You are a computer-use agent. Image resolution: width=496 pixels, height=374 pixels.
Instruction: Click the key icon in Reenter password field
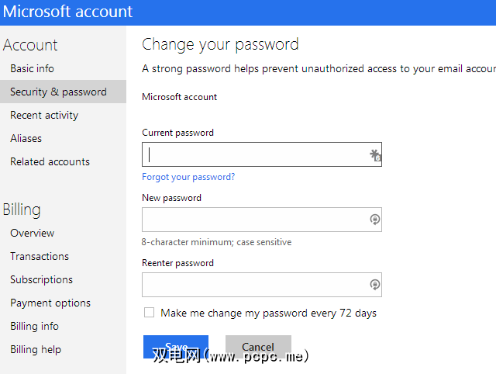[x=375, y=285]
